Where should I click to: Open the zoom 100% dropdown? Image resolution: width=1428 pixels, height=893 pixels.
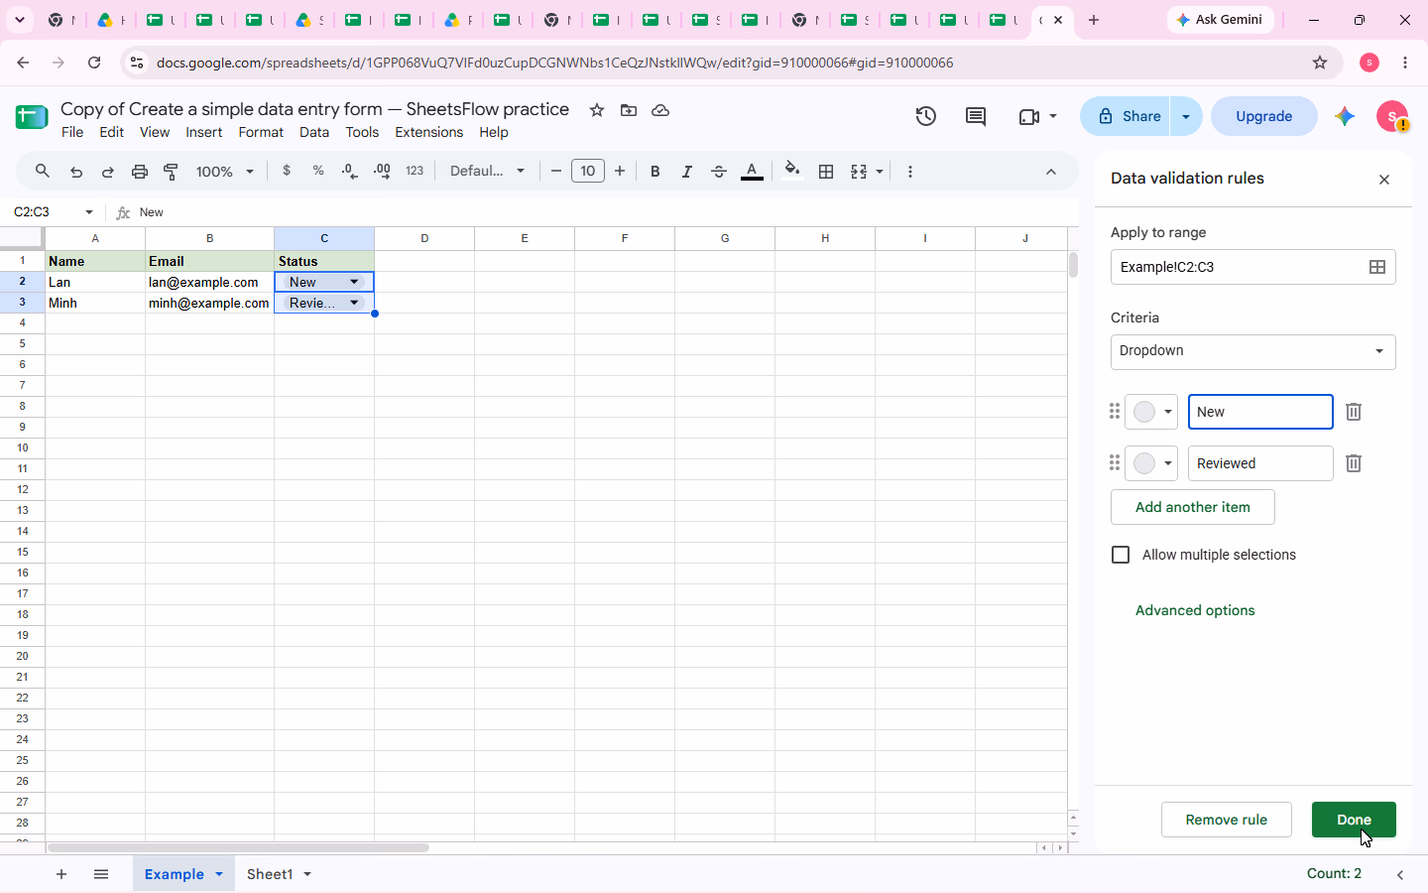[x=225, y=172]
